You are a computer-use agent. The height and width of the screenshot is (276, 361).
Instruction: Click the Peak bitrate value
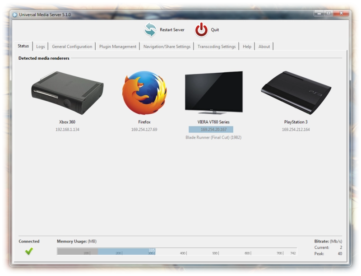(x=340, y=254)
